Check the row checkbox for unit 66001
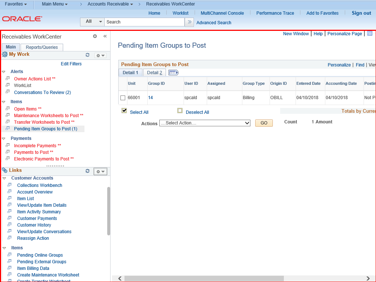 [123, 98]
